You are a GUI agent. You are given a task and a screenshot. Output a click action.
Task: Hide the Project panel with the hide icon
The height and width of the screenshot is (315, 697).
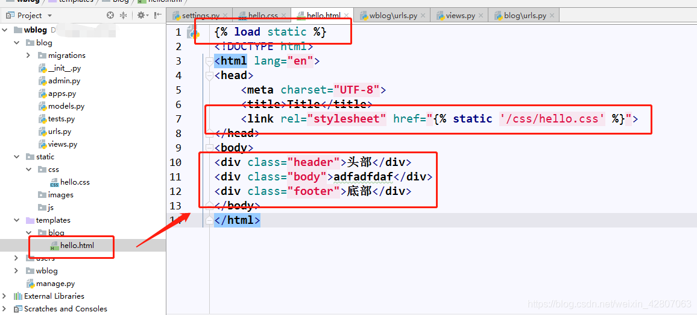(x=157, y=15)
